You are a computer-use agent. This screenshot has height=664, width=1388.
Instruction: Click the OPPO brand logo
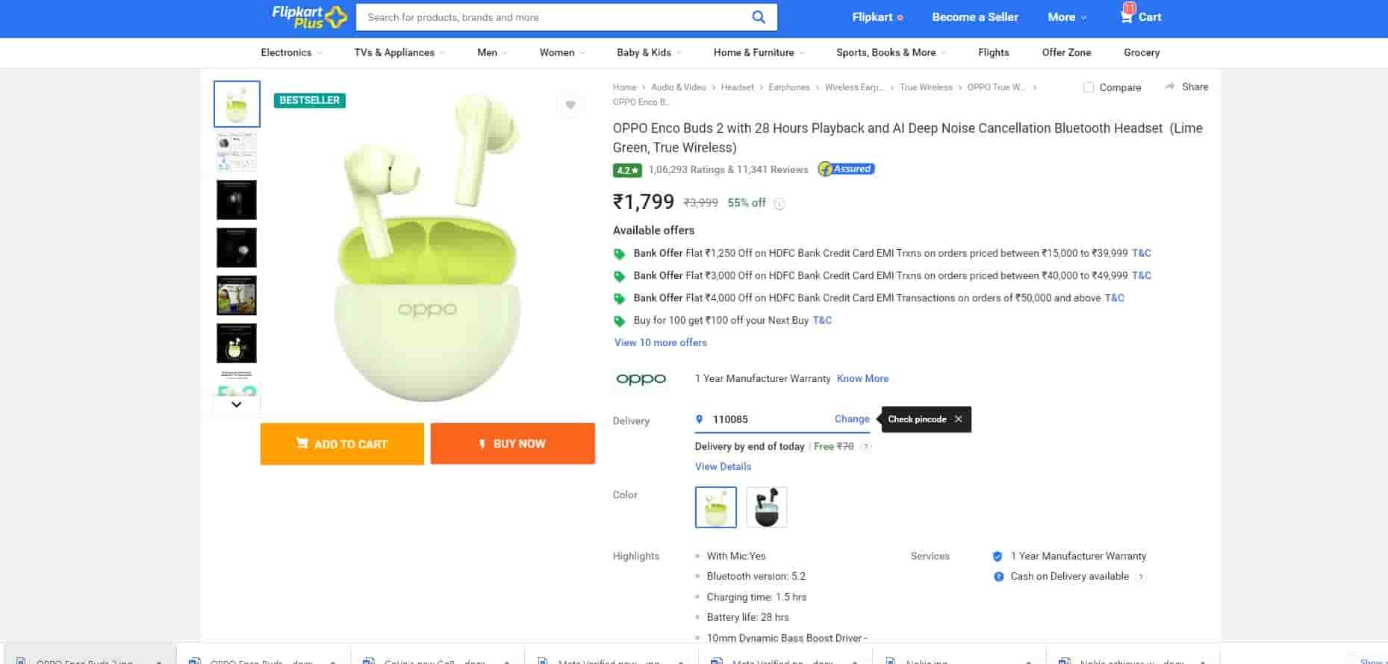pos(641,379)
